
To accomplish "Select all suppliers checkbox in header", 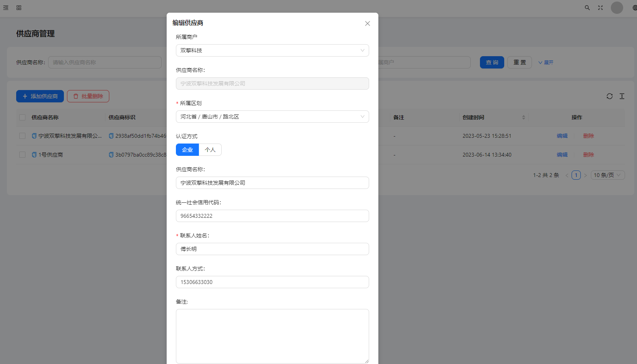I will tap(22, 117).
